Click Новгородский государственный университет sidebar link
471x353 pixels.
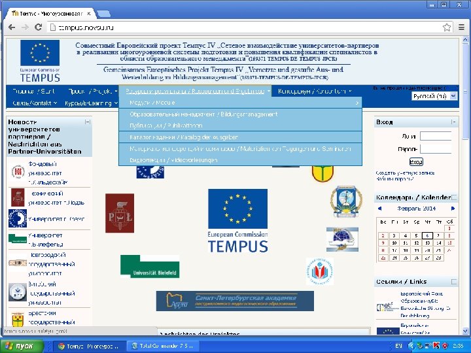click(52, 264)
